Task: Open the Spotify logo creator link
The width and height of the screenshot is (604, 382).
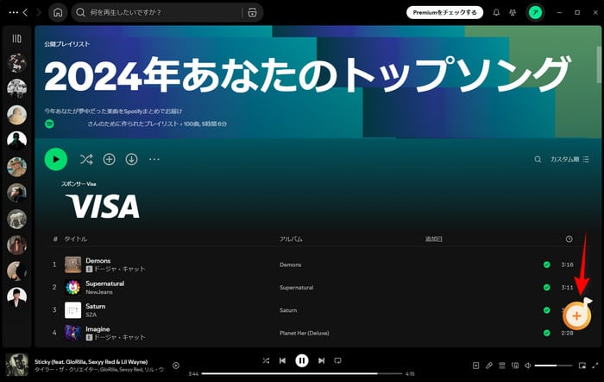Action: pos(49,124)
